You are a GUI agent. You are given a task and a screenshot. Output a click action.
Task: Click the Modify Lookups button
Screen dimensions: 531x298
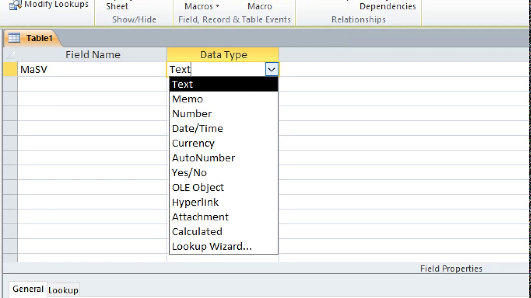(49, 5)
